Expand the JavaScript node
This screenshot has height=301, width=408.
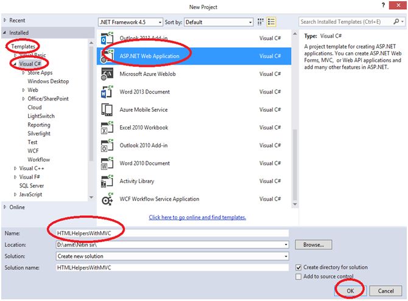[x=15, y=195]
